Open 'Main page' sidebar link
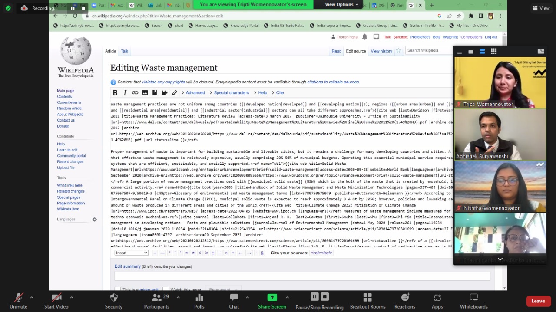Screen dimensions: 556x312 tap(66, 91)
